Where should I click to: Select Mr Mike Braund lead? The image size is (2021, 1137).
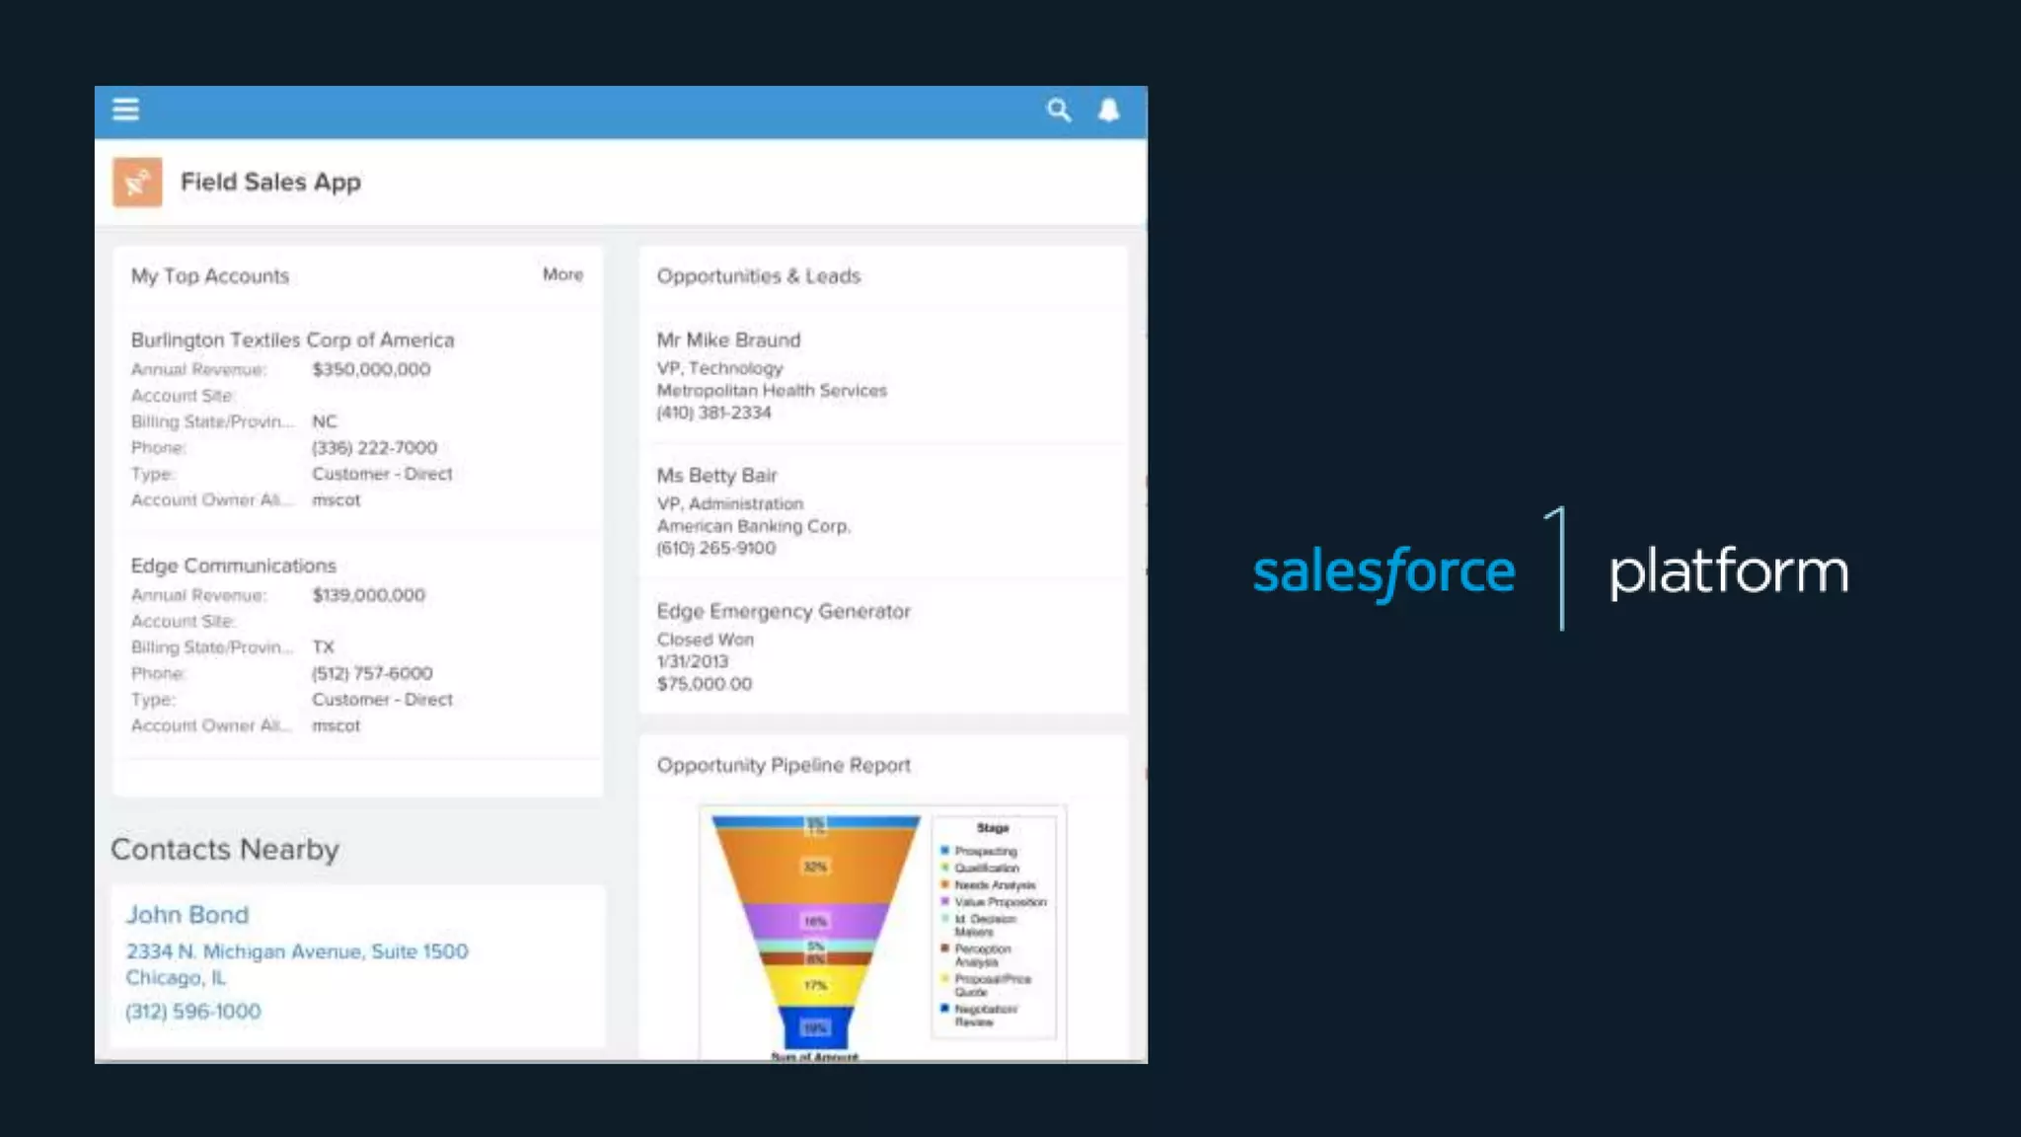728,340
